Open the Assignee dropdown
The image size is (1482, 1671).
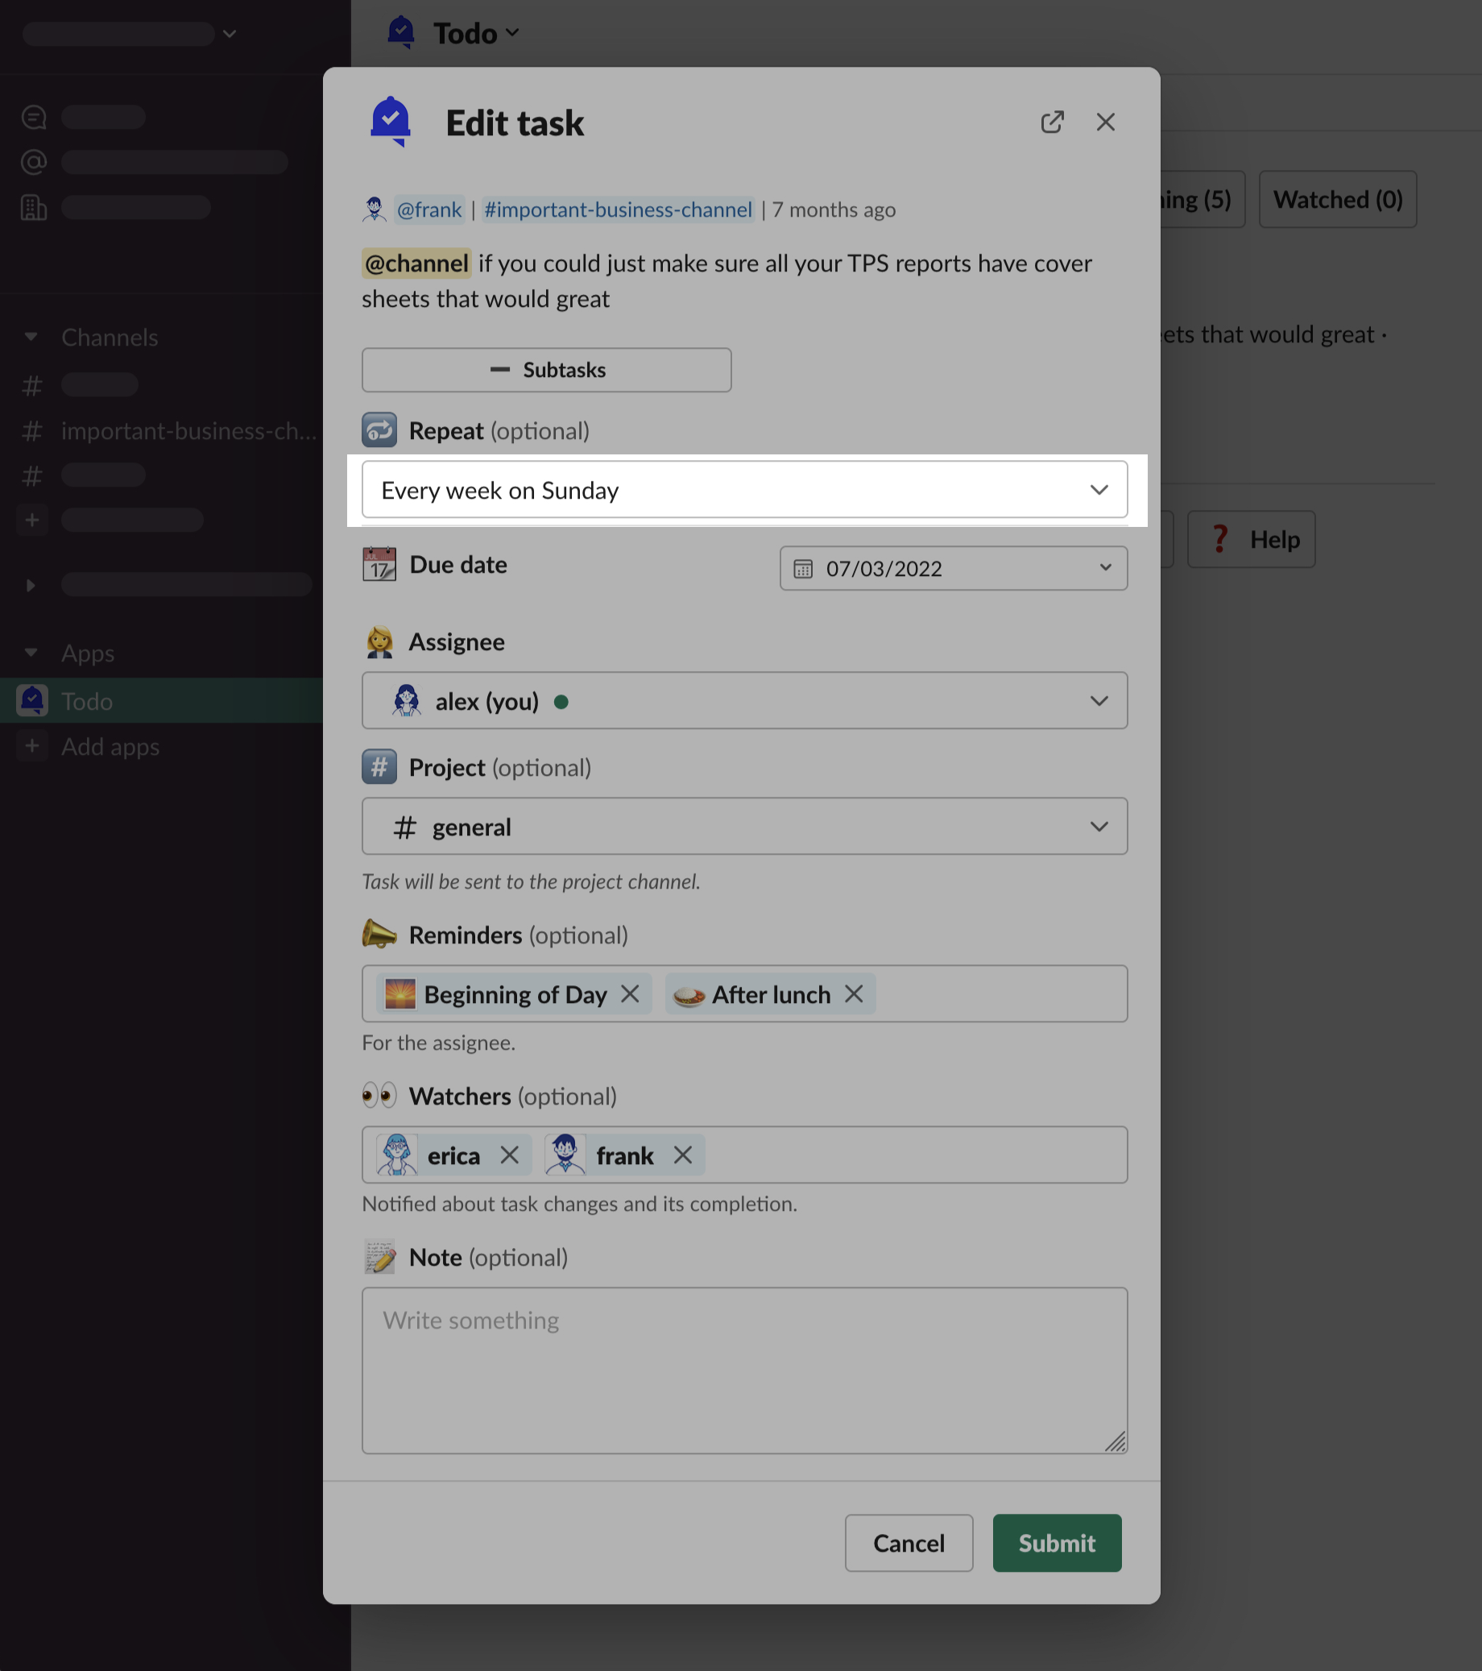[x=744, y=701]
